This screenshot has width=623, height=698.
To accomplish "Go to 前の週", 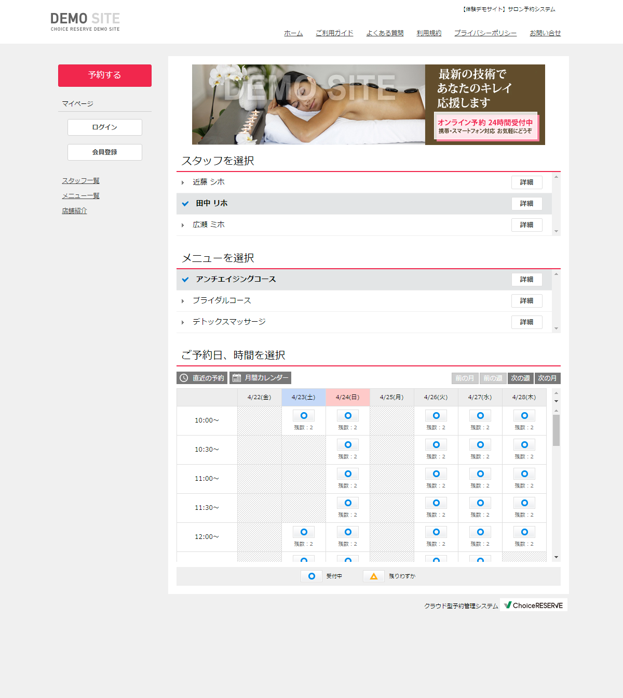I will pyautogui.click(x=493, y=378).
